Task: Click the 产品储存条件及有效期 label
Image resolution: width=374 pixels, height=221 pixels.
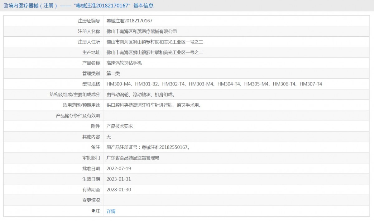Action: 78,116
